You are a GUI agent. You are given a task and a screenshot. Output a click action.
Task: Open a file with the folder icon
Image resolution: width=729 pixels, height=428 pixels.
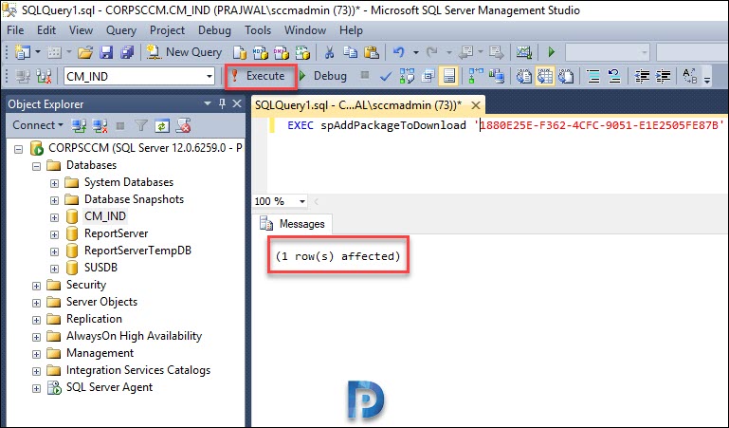pyautogui.click(x=85, y=52)
